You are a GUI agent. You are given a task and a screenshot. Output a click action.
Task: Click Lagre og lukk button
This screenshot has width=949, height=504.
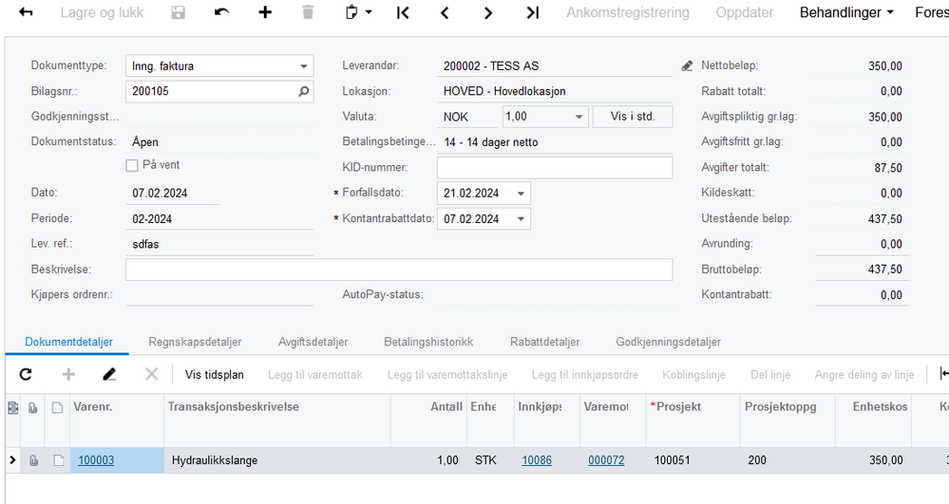coord(102,12)
